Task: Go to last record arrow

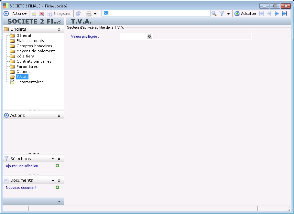Action: coord(284,14)
